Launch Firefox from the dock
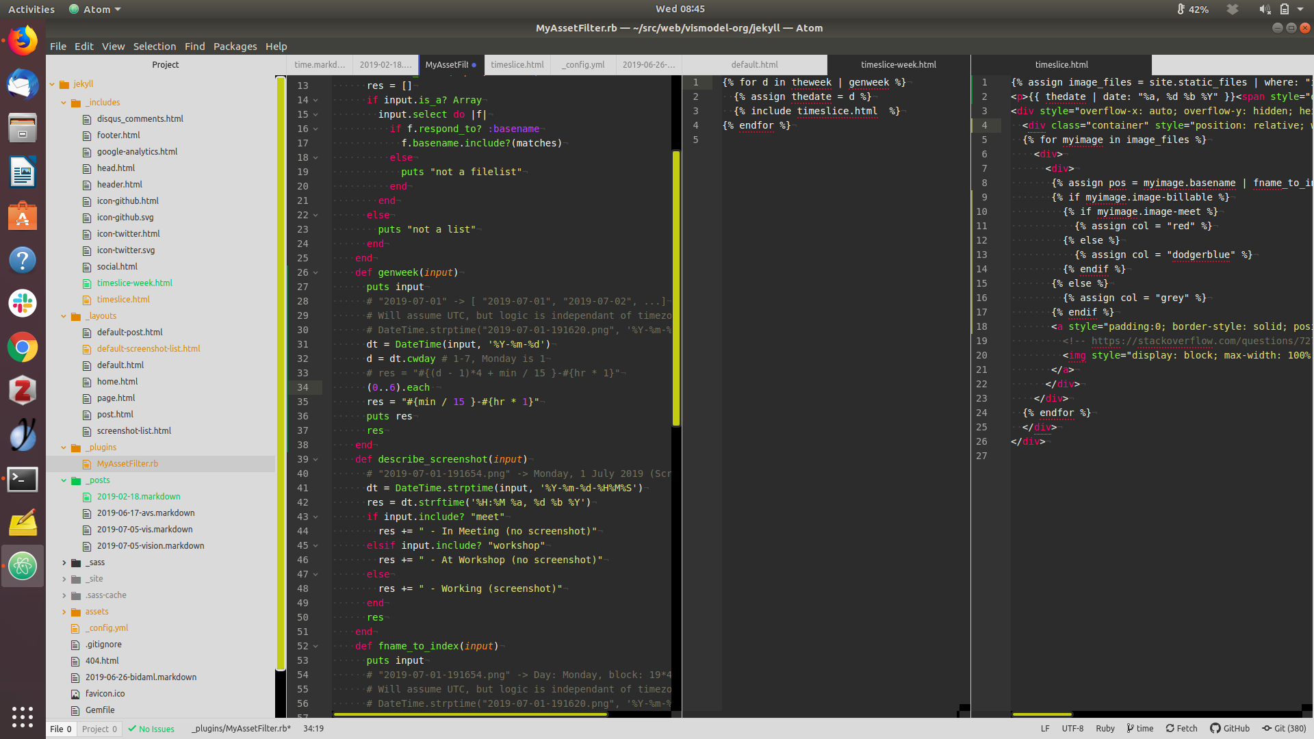 [x=23, y=41]
